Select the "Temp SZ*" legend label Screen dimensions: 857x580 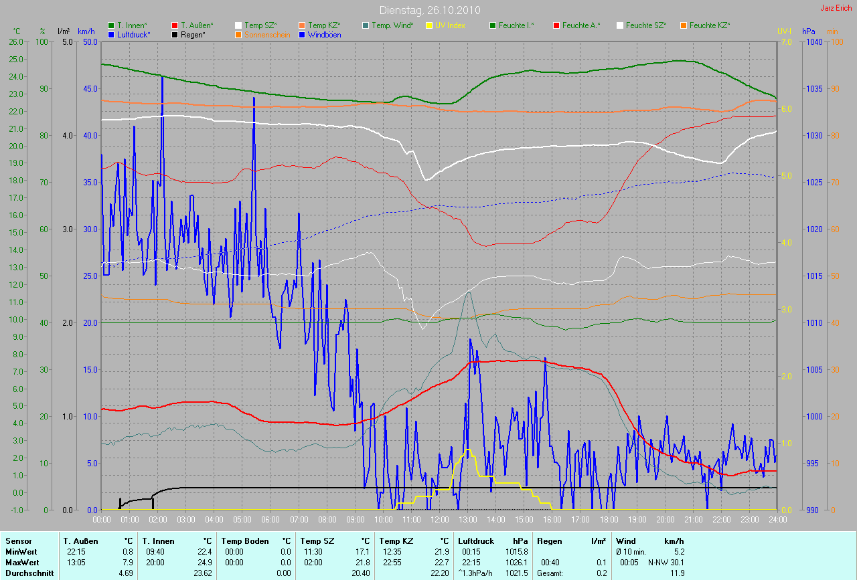point(260,25)
